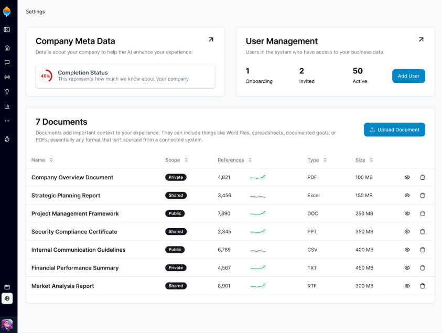Open the chat messages sidebar icon
442x333 pixels.
click(7, 62)
